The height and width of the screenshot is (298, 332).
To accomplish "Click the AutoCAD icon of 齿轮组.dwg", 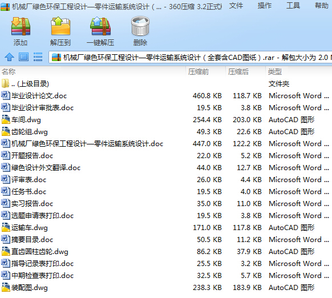I will (6, 131).
